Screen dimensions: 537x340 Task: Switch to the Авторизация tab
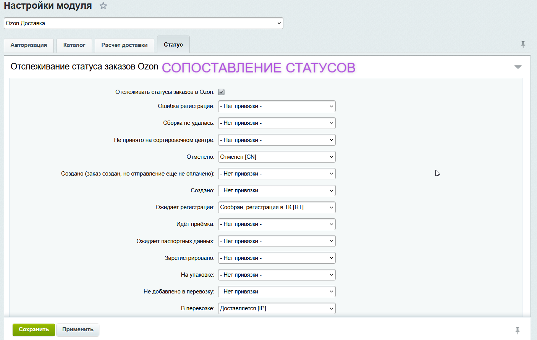coord(29,45)
